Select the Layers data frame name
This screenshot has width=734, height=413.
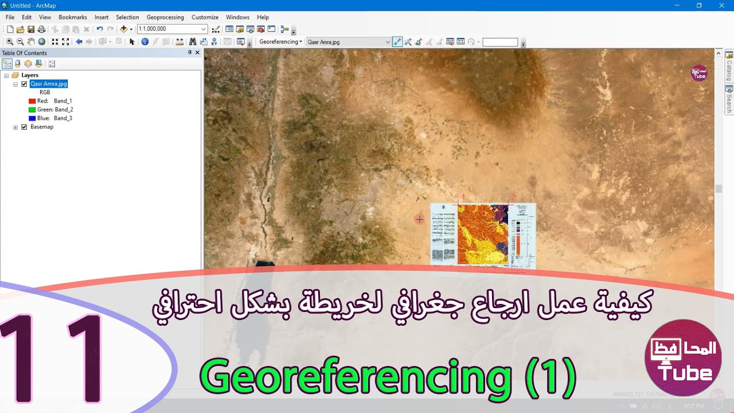coord(30,75)
